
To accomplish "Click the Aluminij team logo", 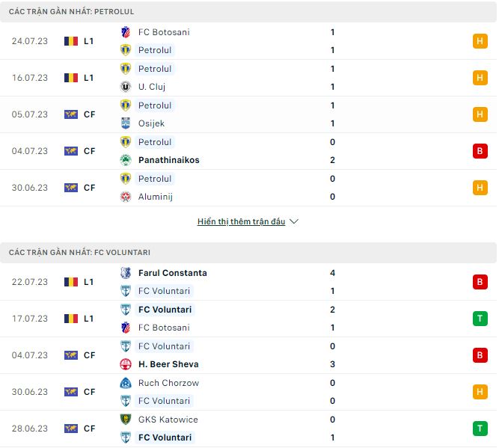I will (125, 197).
